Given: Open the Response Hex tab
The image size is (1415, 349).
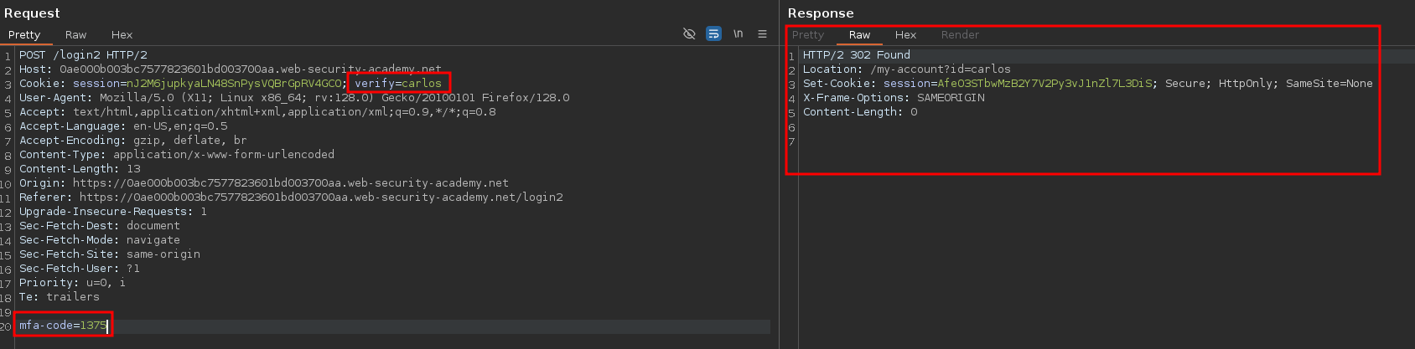Looking at the screenshot, I should [x=905, y=35].
